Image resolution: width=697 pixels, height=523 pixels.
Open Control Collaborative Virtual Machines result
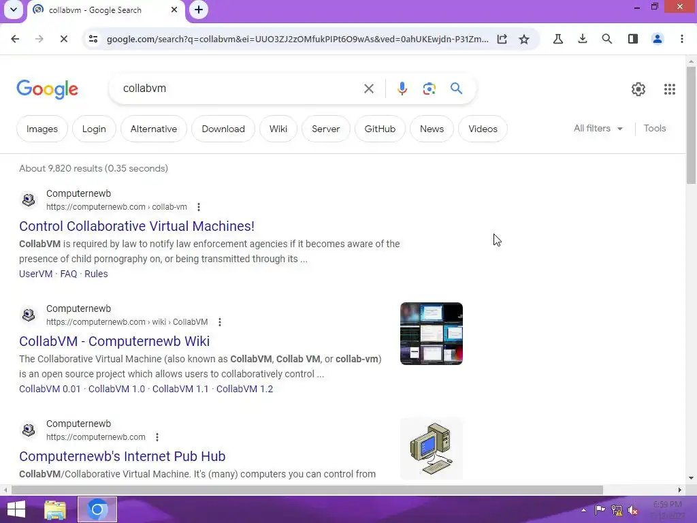click(x=136, y=226)
